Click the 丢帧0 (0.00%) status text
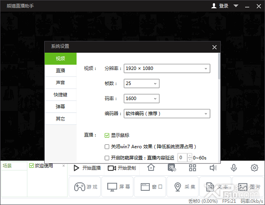The image size is (265, 205). tap(203, 201)
